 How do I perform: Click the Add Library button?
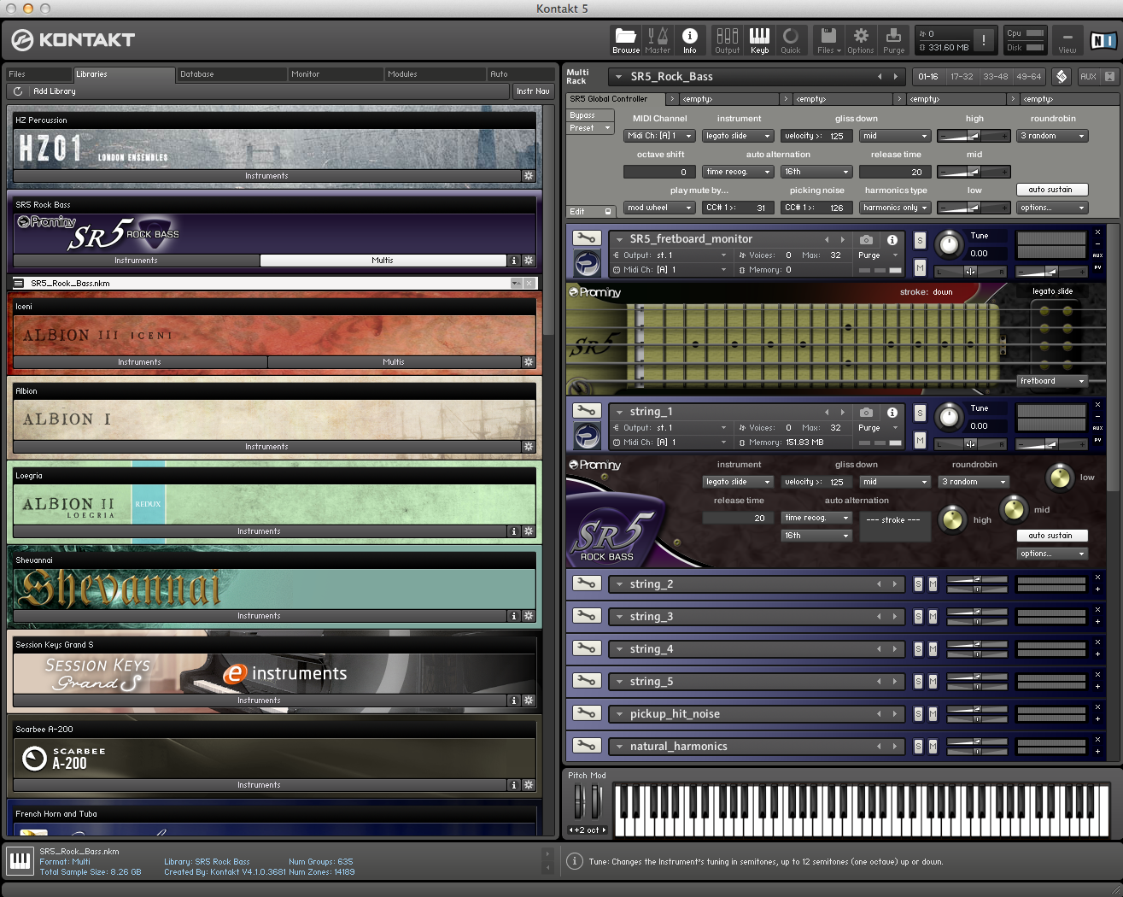point(54,91)
